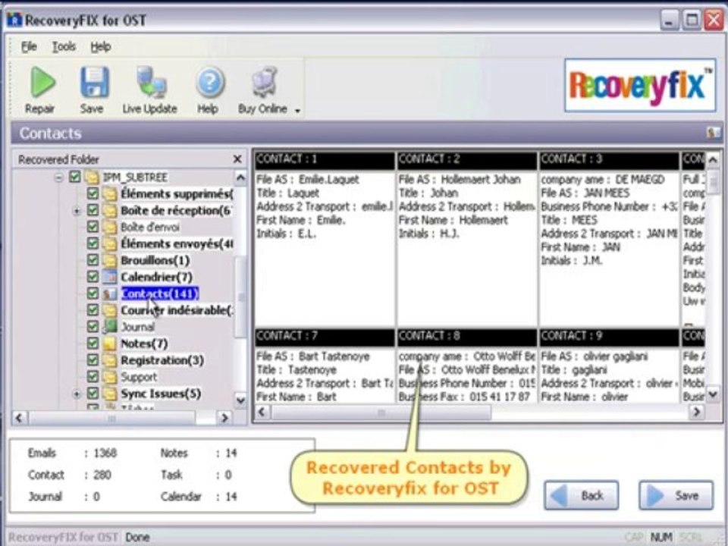Click folder tree scroll left arrow
728x546 pixels.
pos(19,418)
